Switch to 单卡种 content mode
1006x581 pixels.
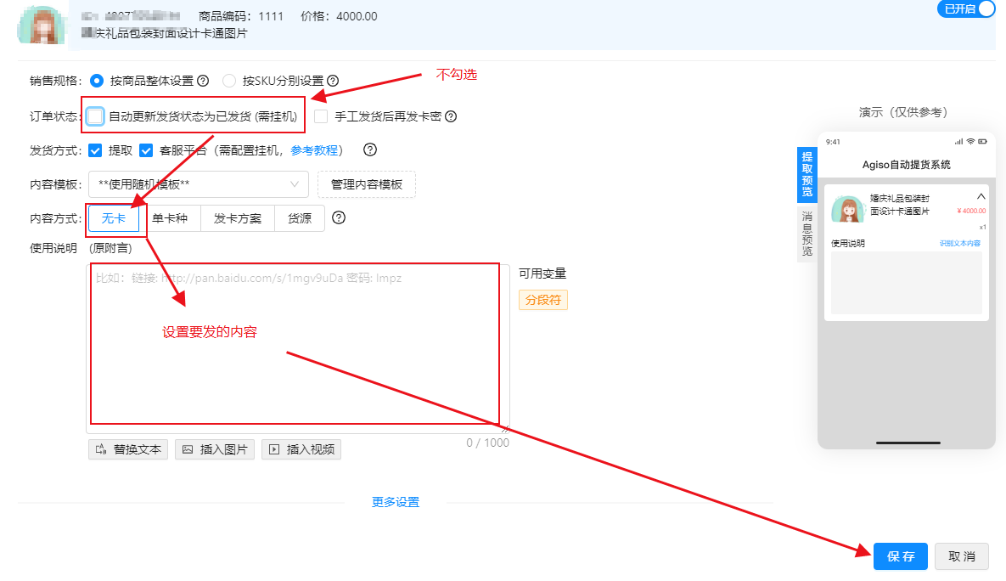tap(170, 218)
